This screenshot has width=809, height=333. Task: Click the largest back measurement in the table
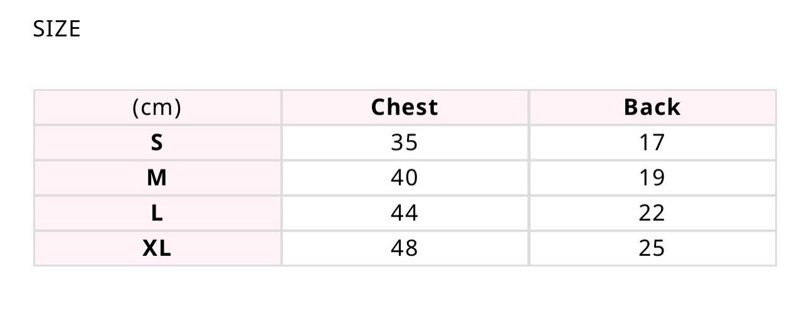[652, 248]
